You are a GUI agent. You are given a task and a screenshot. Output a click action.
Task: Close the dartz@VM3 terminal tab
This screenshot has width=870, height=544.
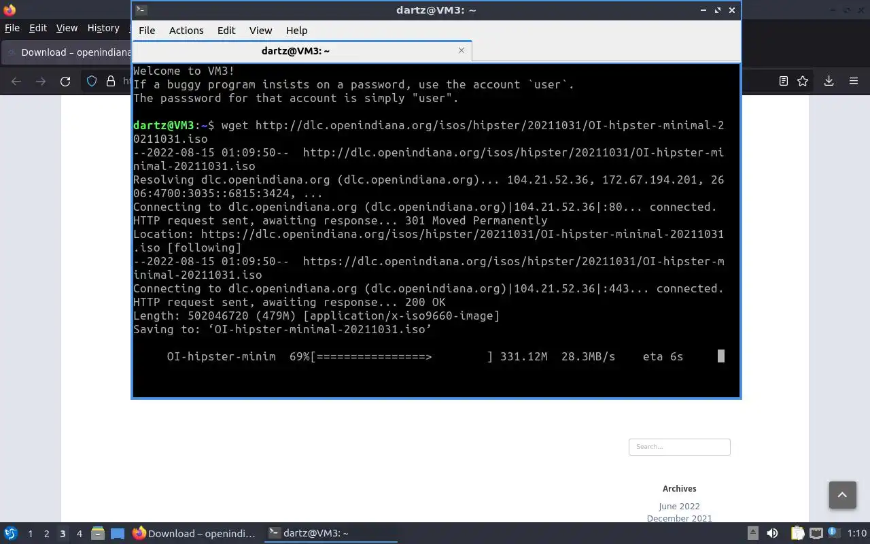point(462,50)
